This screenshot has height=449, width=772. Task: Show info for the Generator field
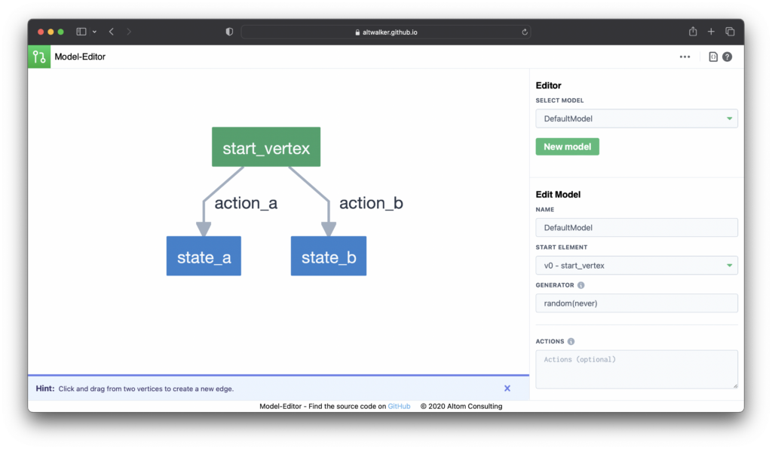click(x=581, y=285)
